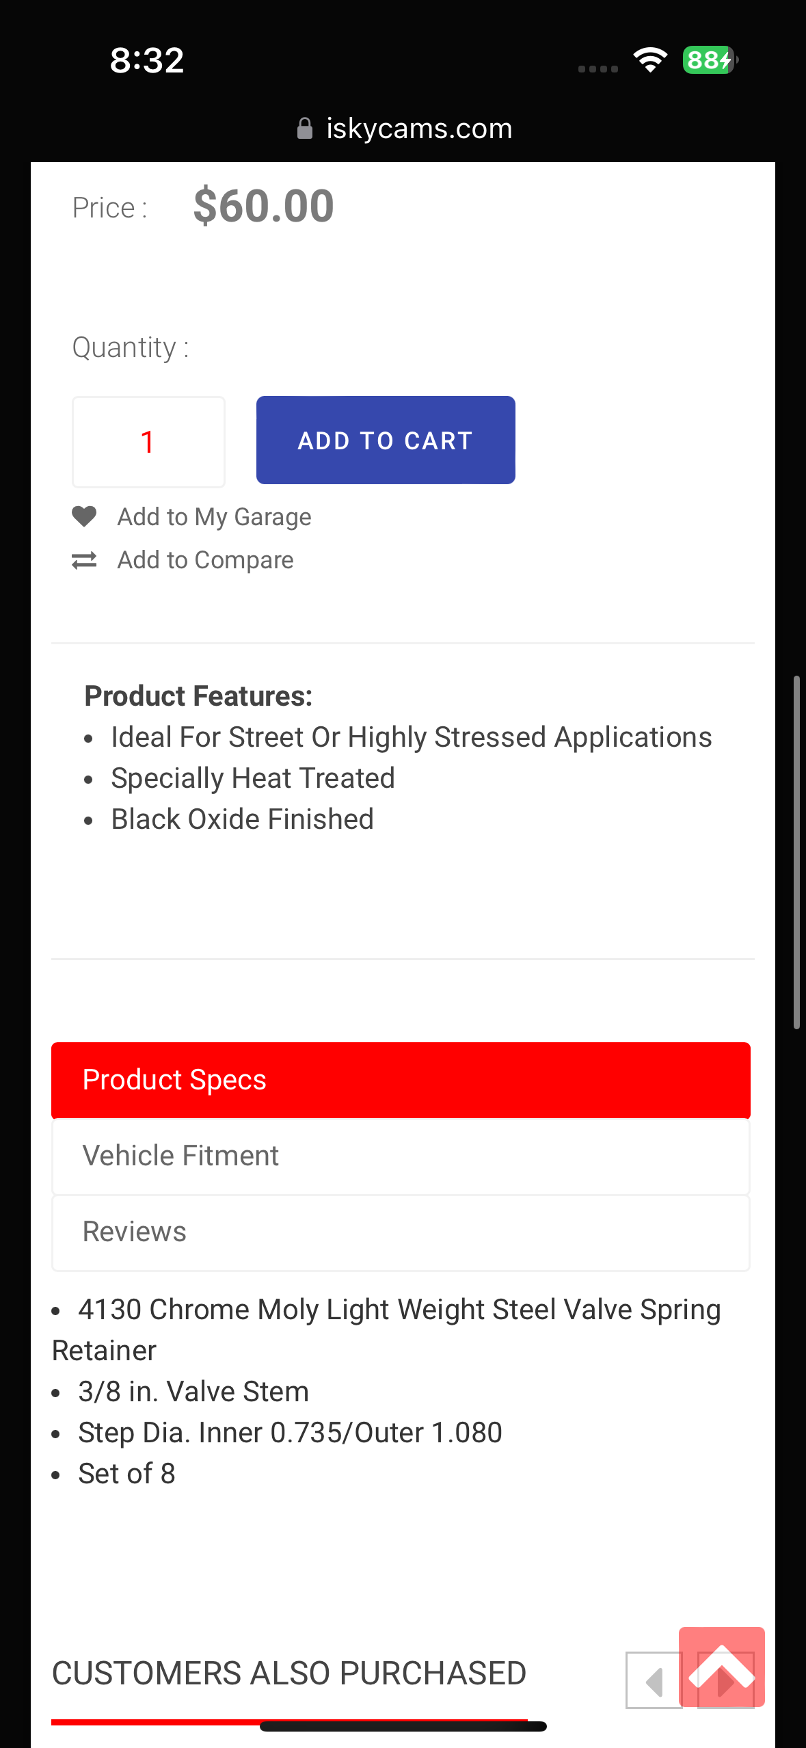Tap the cellular signal dots

click(597, 68)
